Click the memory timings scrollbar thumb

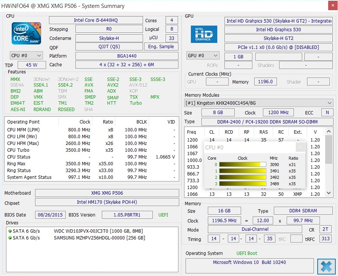tap(329, 149)
